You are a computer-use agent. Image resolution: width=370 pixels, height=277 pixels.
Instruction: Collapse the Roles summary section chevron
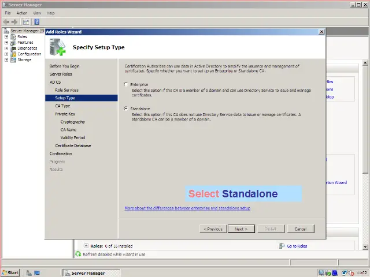click(87, 246)
